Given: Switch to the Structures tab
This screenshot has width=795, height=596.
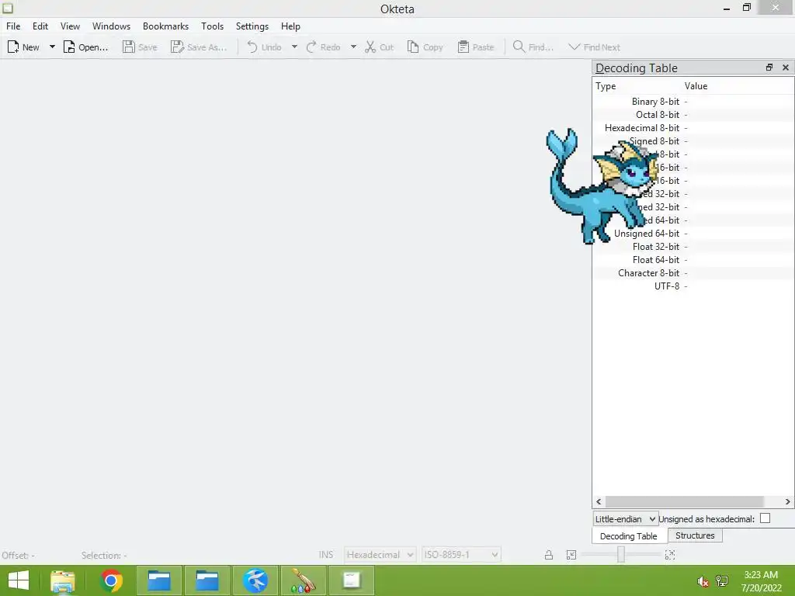Looking at the screenshot, I should (695, 535).
